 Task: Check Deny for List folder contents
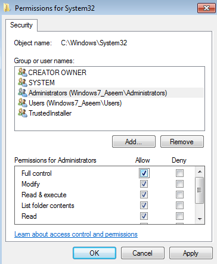coord(179,205)
